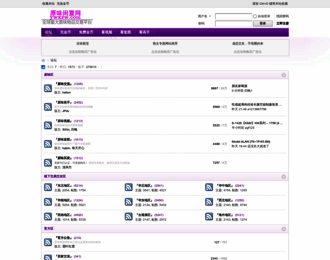This screenshot has height=260, width=330.
Task: Open the 『原味高手』 forum board
Action: pos(63,102)
